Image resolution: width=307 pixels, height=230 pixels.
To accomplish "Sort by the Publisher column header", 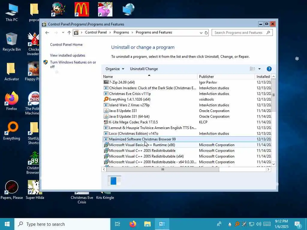I will (x=226, y=77).
